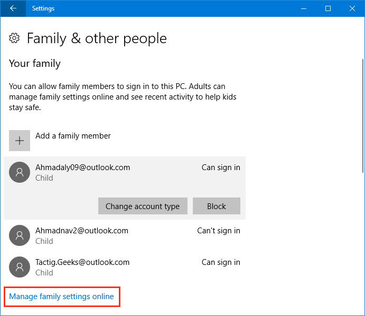The image size is (365, 316).
Task: Open Manage family settings online link
Action: (x=61, y=297)
